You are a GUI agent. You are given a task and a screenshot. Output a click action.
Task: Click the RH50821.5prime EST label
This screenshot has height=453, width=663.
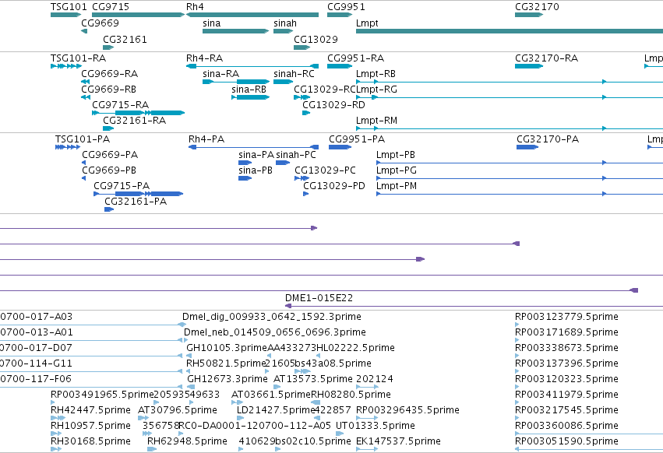point(226,363)
